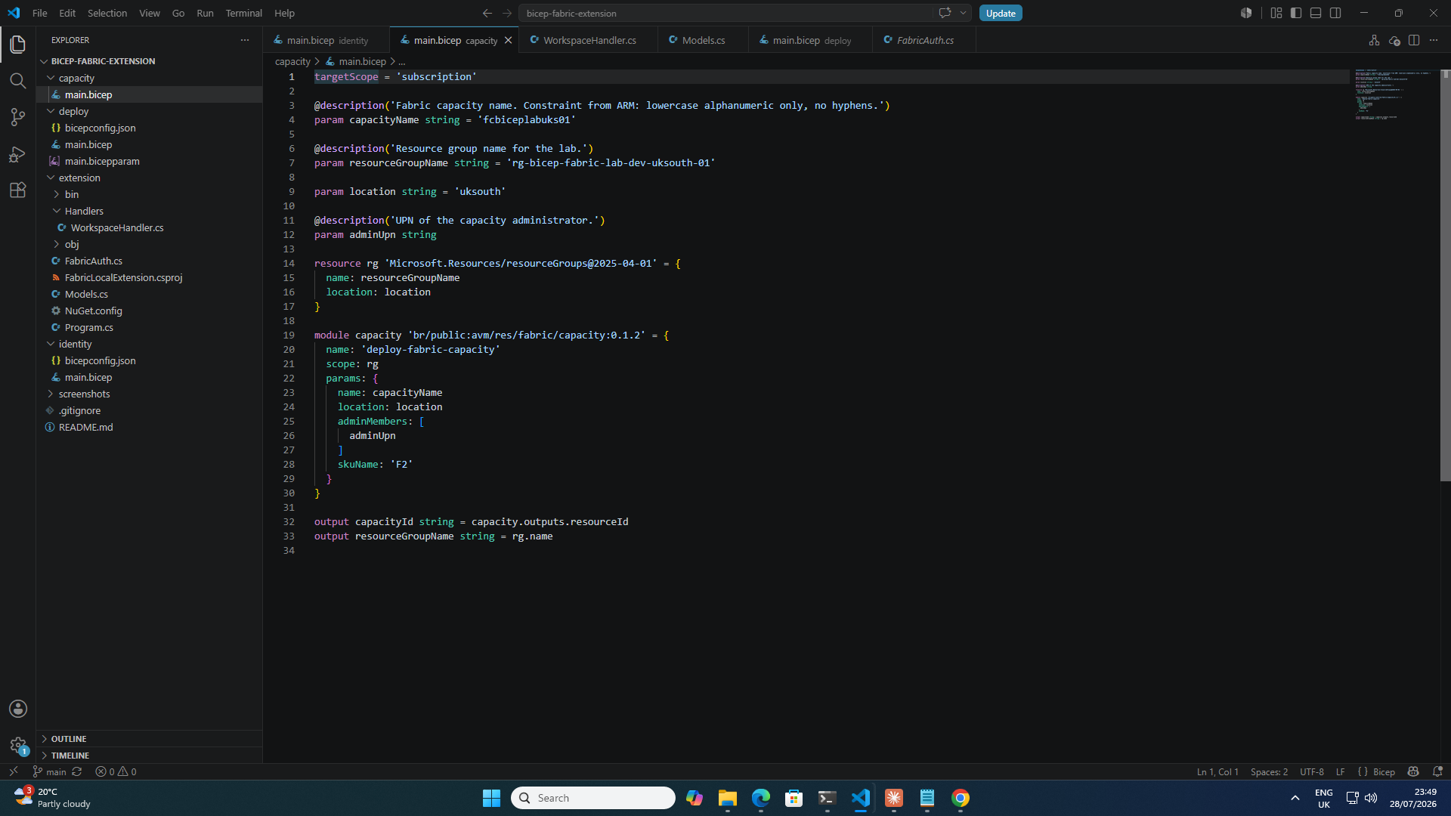Image resolution: width=1451 pixels, height=816 pixels.
Task: Click Copilot status icon in status bar
Action: 1413,771
